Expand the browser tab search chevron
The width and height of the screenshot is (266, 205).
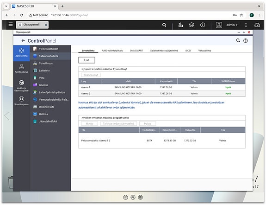(x=6, y=6)
